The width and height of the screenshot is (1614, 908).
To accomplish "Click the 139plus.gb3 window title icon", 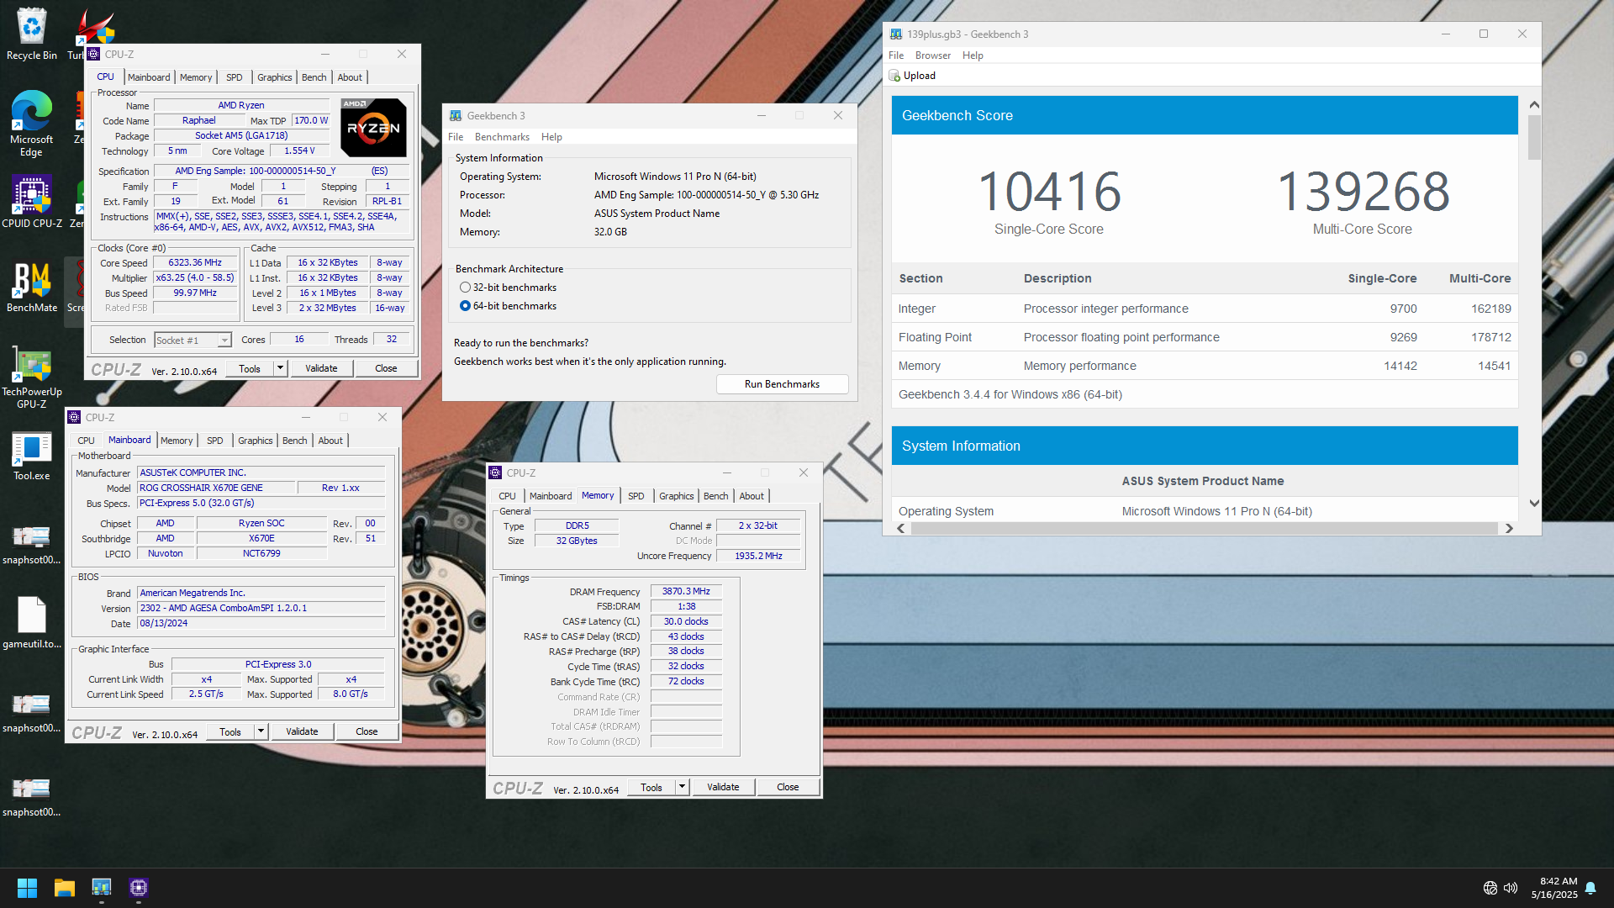I will pyautogui.click(x=896, y=34).
